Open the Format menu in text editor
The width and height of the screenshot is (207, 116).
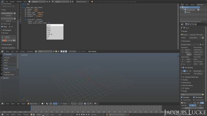point(22,52)
